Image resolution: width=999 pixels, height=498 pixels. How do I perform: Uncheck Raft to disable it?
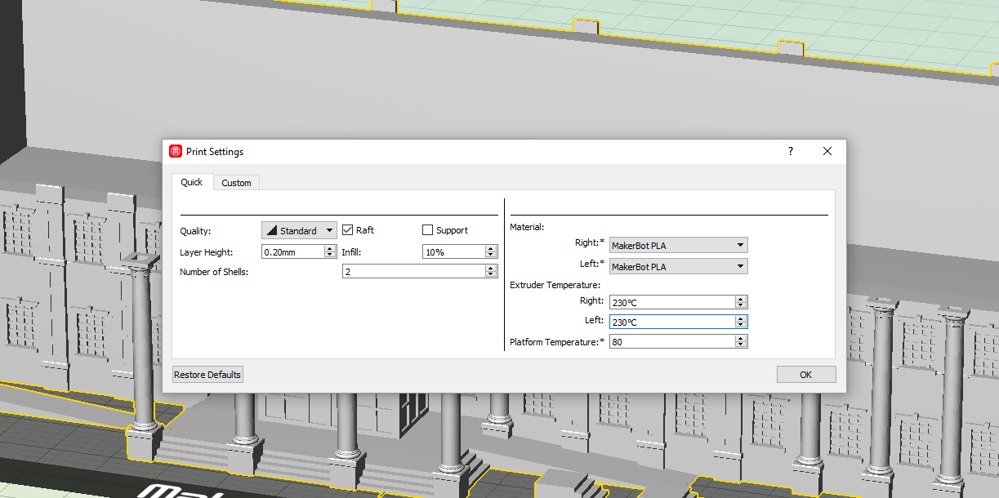click(x=347, y=229)
